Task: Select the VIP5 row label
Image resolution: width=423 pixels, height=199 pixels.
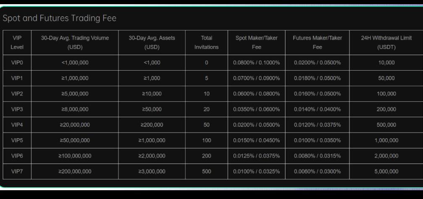Action: coord(17,140)
